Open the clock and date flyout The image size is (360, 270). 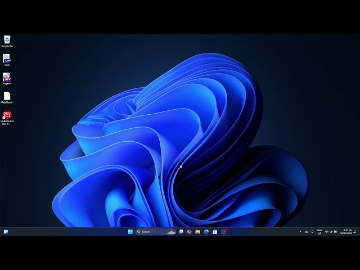point(346,232)
